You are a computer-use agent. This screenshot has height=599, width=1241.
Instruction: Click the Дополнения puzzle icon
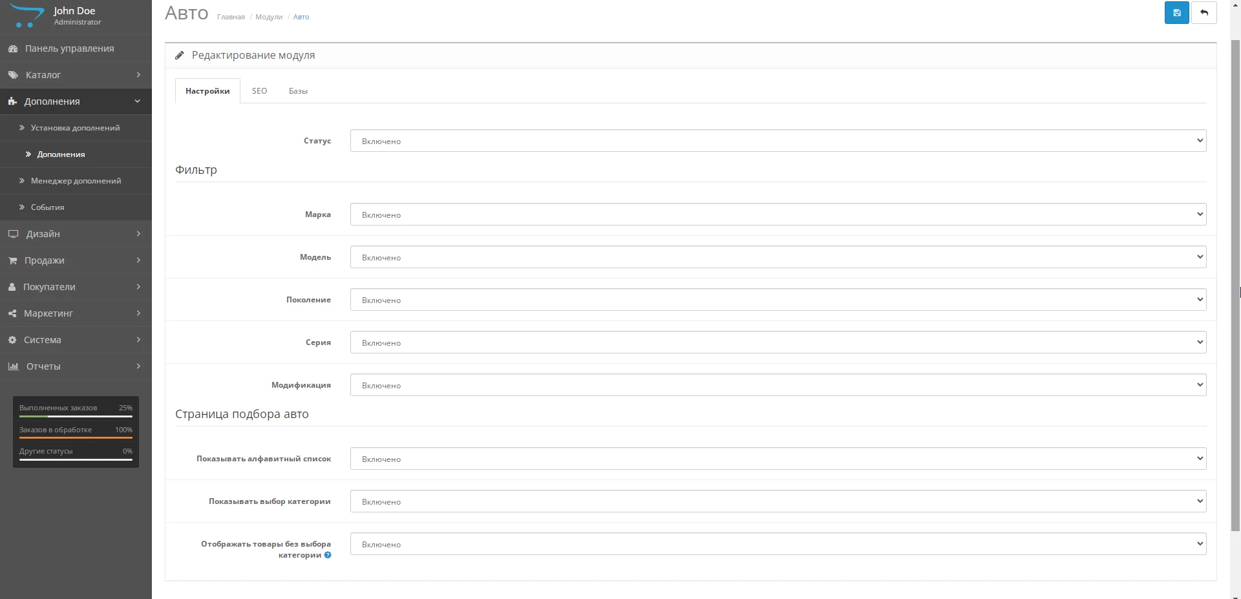click(x=12, y=101)
